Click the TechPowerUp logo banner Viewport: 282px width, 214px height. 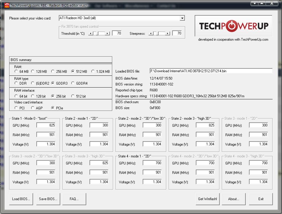coord(234,26)
